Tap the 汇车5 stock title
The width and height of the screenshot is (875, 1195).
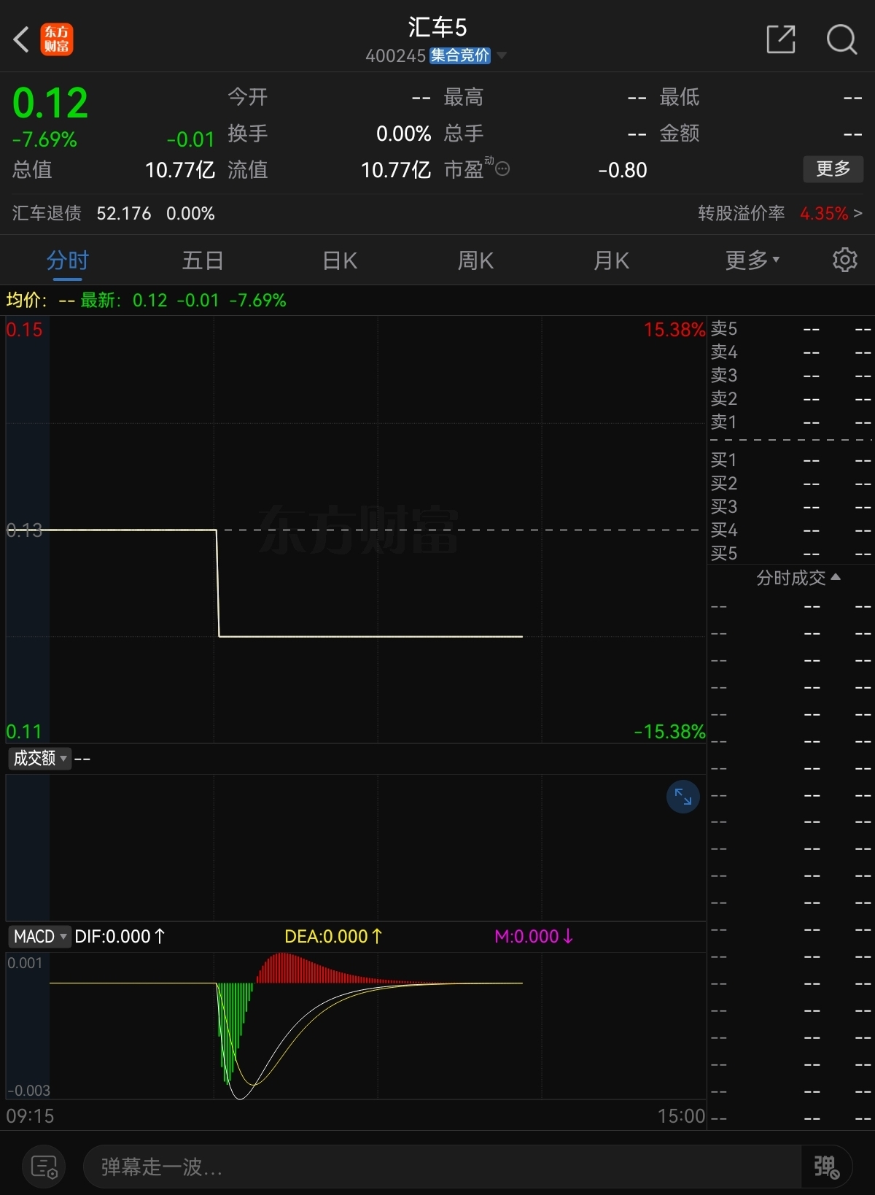437,27
